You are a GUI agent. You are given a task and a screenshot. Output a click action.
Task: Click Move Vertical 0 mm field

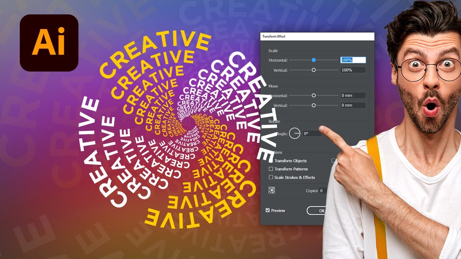[x=353, y=105]
